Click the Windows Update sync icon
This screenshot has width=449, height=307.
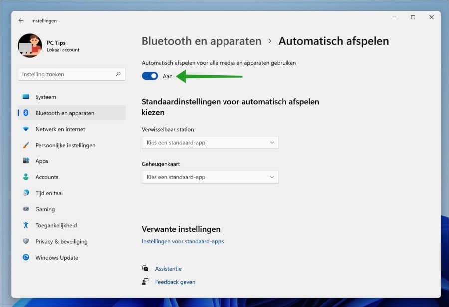26,257
